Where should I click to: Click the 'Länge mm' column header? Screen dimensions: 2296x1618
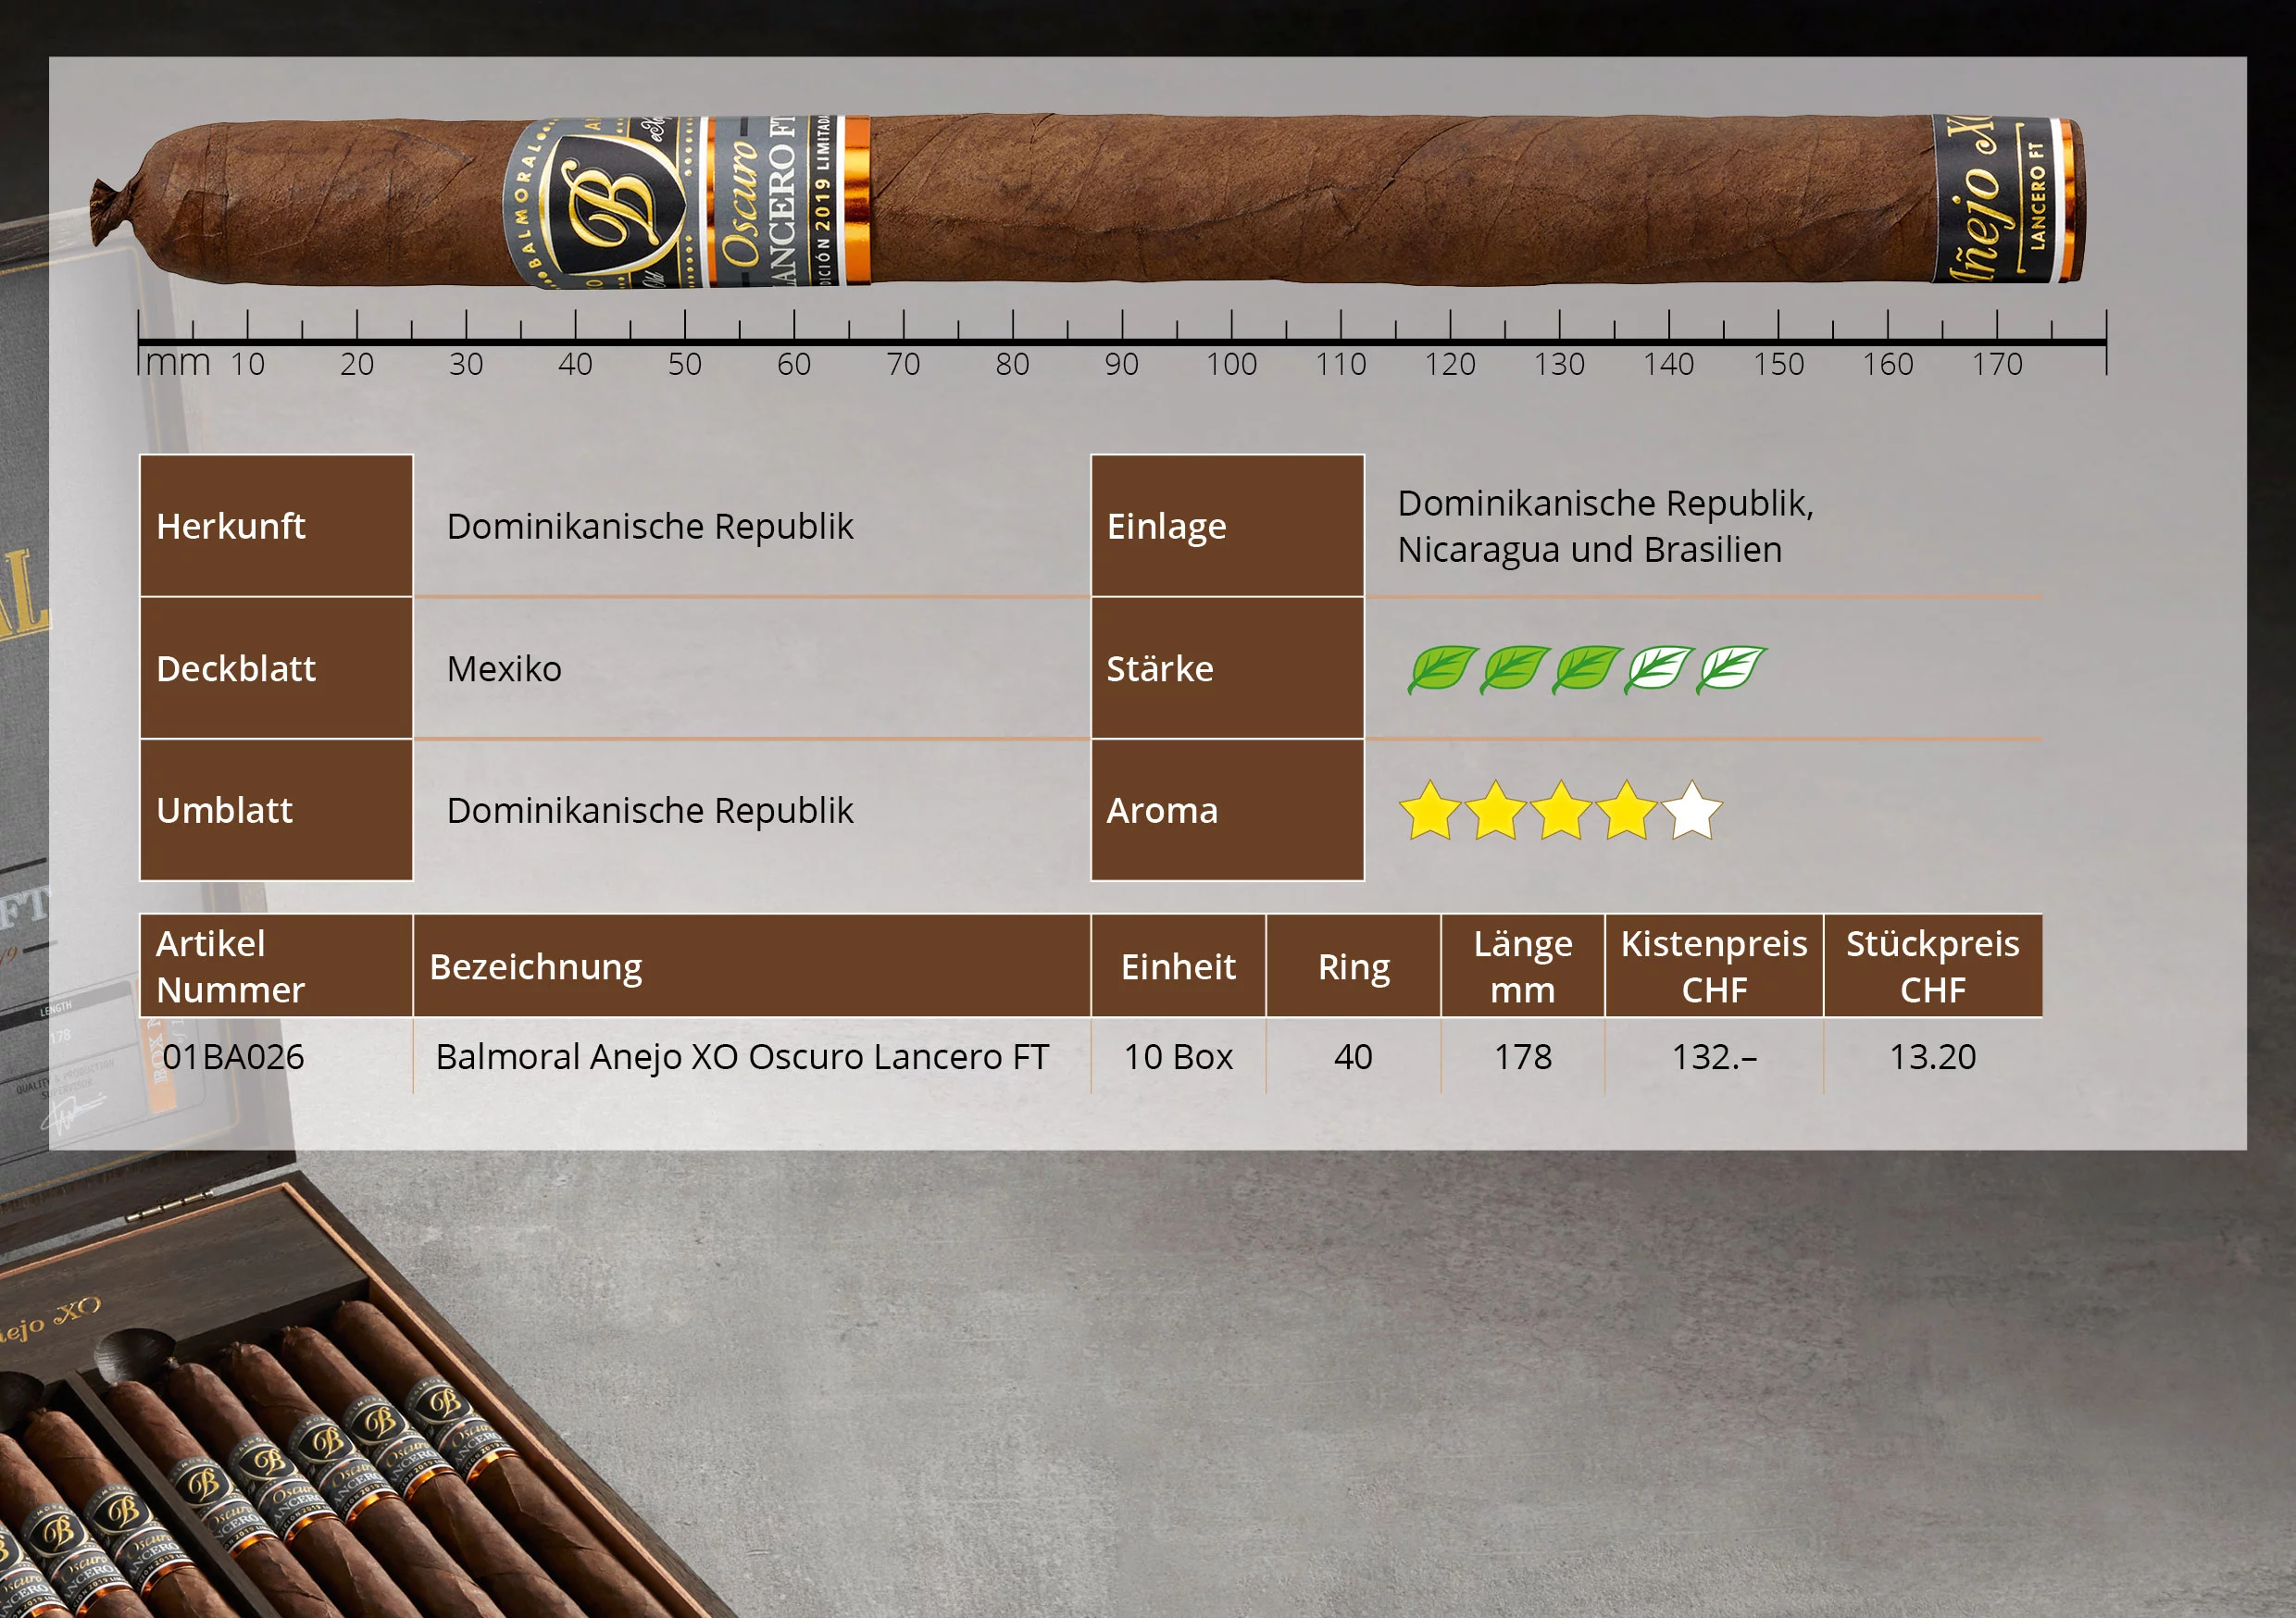(1523, 966)
